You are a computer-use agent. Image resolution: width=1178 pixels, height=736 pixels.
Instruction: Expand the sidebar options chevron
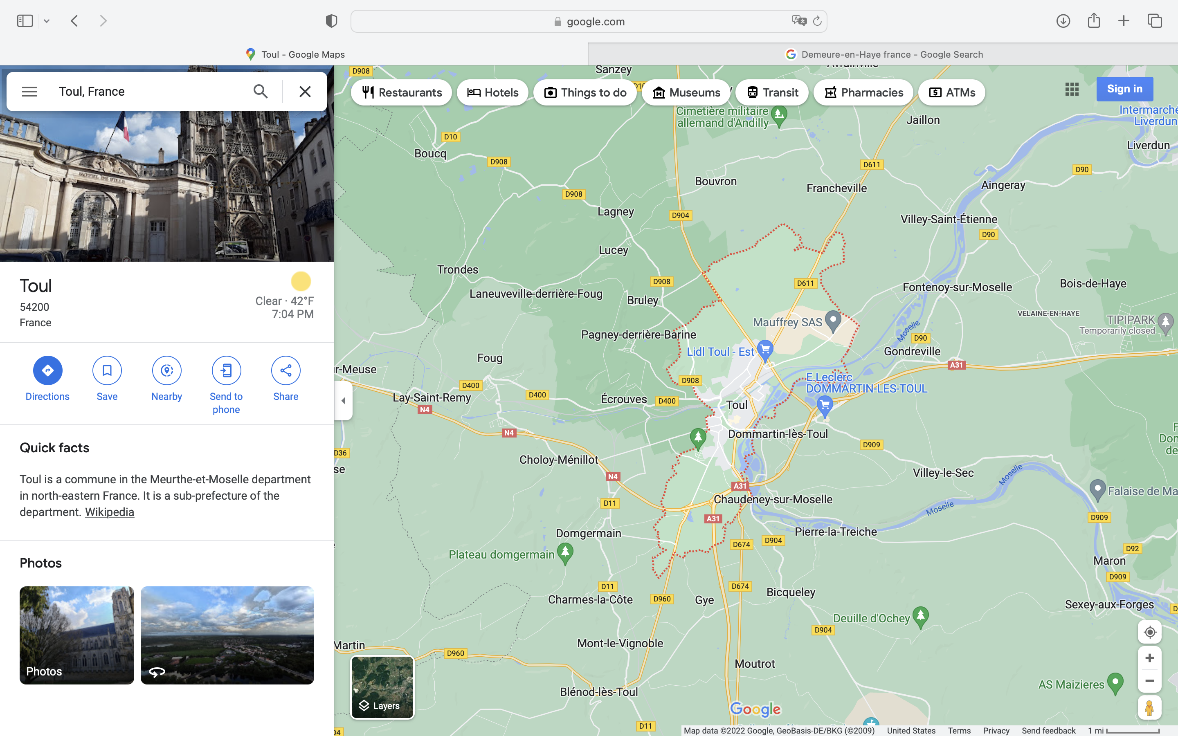(47, 21)
